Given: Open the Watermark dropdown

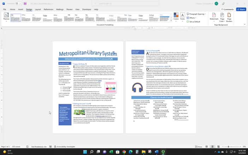Looking at the screenshot, I should pyautogui.click(x=214, y=17).
